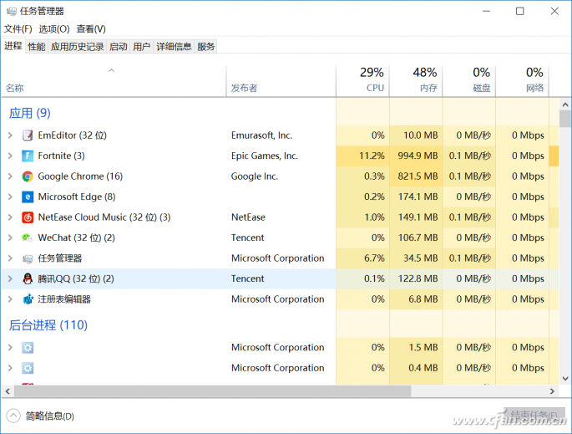Expand the Fortnite (3) process group

(10, 156)
